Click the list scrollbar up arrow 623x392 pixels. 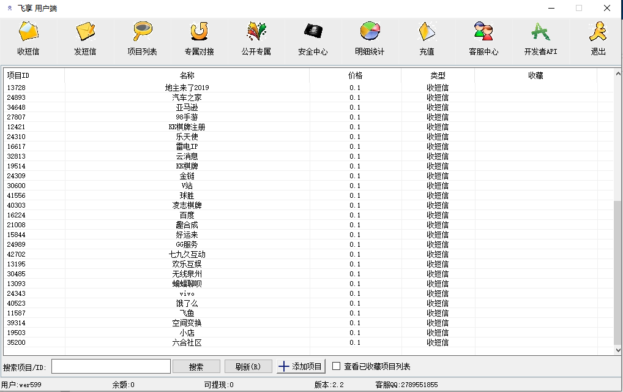point(618,73)
